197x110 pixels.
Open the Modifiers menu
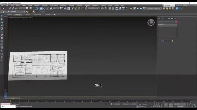coord(37,5)
